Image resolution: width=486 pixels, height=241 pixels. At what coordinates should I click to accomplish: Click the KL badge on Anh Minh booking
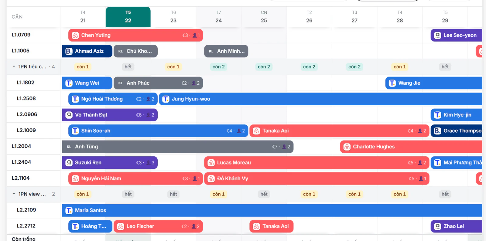coord(211,51)
